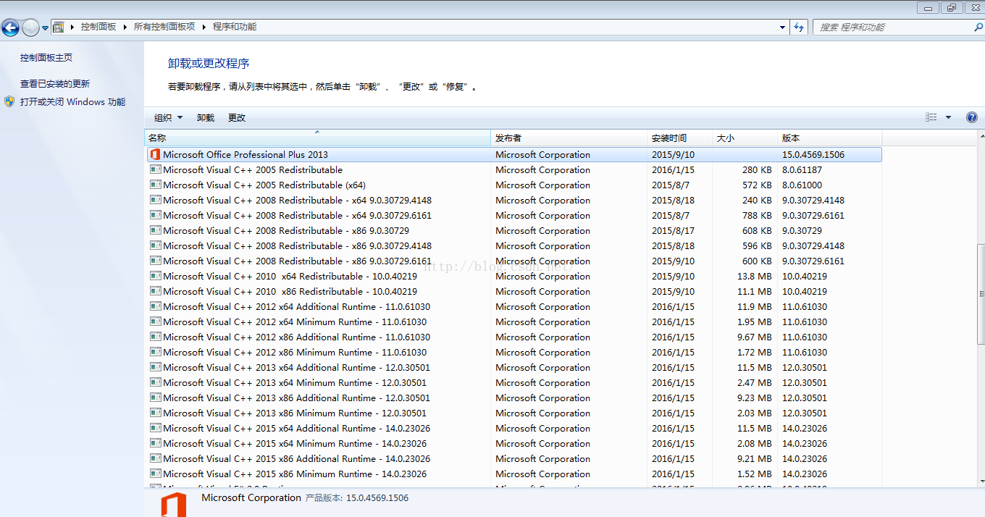Click the control panel icon in address bar
985x517 pixels.
pyautogui.click(x=59, y=27)
